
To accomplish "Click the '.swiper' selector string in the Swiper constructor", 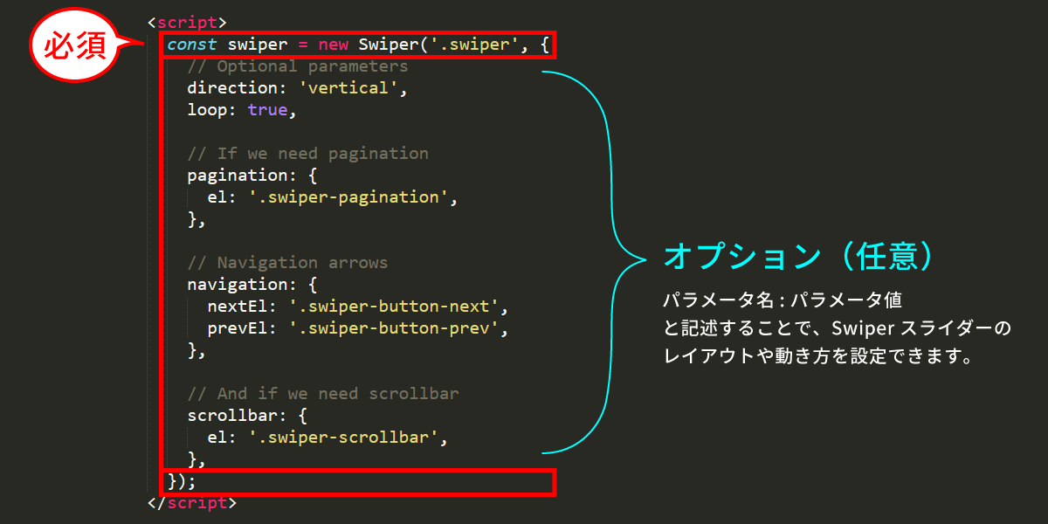I will click(475, 44).
